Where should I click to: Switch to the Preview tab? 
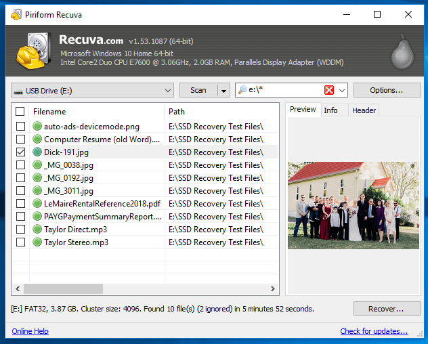pos(303,109)
